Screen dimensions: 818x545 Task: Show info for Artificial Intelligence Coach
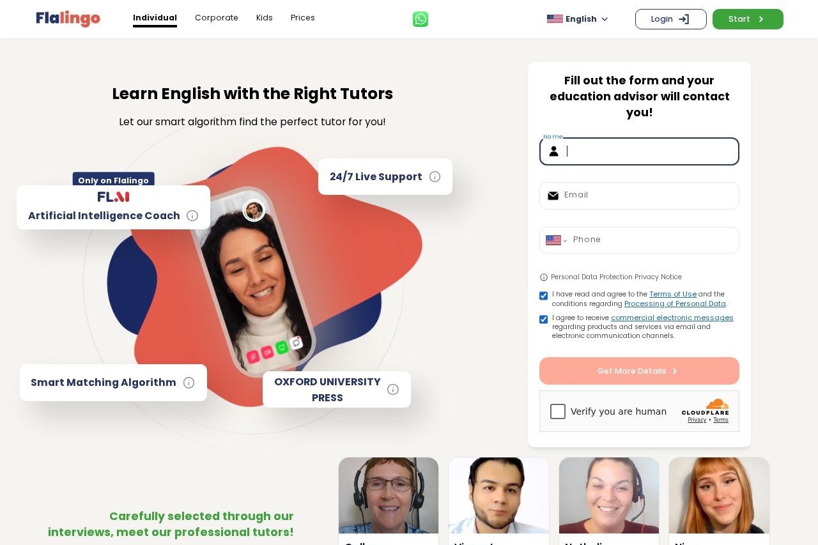coord(192,216)
